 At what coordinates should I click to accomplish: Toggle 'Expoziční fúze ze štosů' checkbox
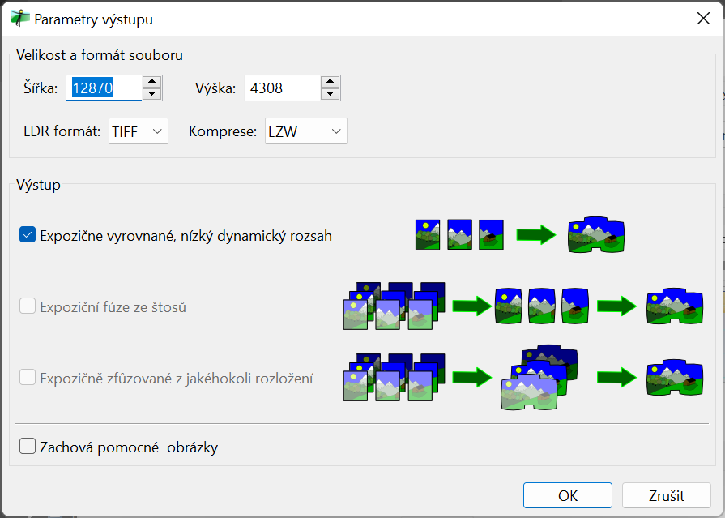(x=28, y=306)
